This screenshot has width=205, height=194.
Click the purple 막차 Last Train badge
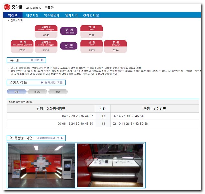click(x=69, y=46)
